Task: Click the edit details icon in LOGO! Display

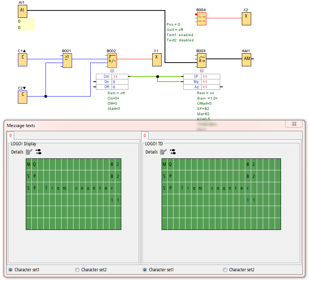Action: pos(29,152)
